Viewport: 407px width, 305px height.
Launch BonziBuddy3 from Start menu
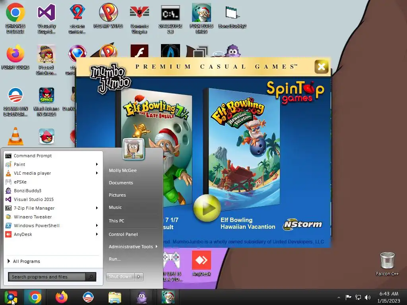click(x=54, y=191)
